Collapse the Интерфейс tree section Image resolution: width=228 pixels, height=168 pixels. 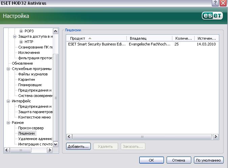tap(8, 101)
